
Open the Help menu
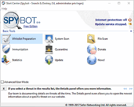pyautogui.click(x=4, y=9)
